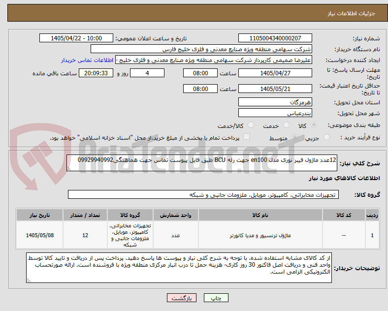Toggle the treasury bonds payment checkbox
The width and height of the screenshot is (388, 311).
point(247,137)
